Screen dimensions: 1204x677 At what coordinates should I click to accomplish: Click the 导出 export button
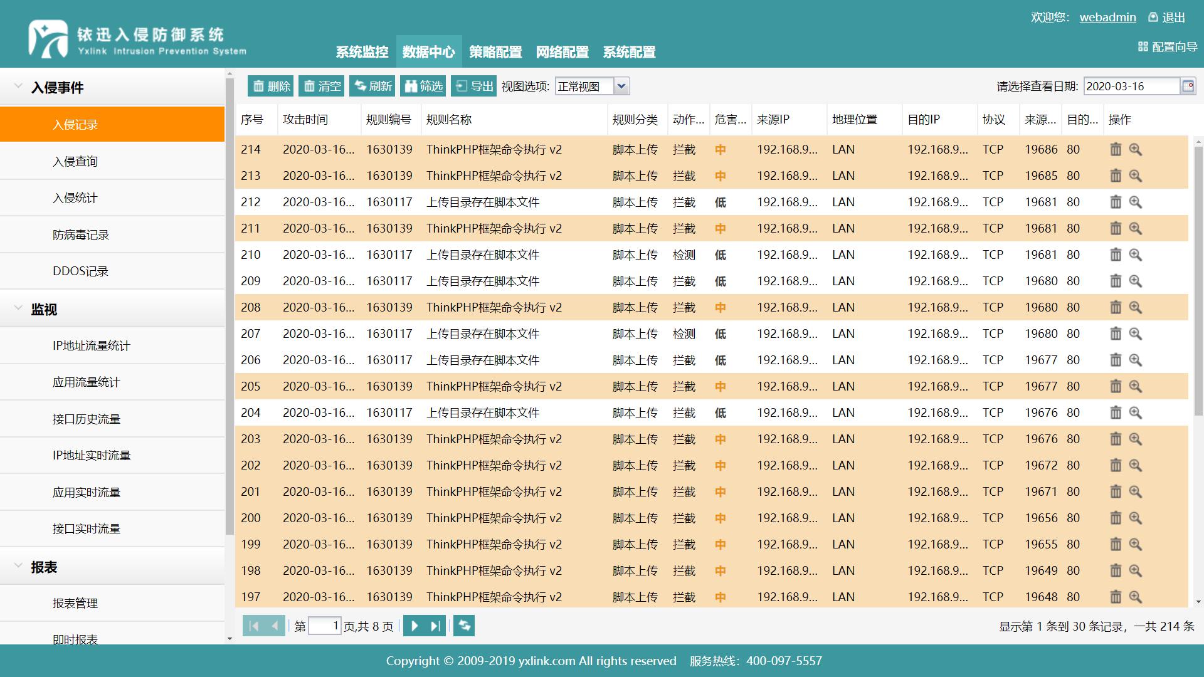click(x=474, y=86)
